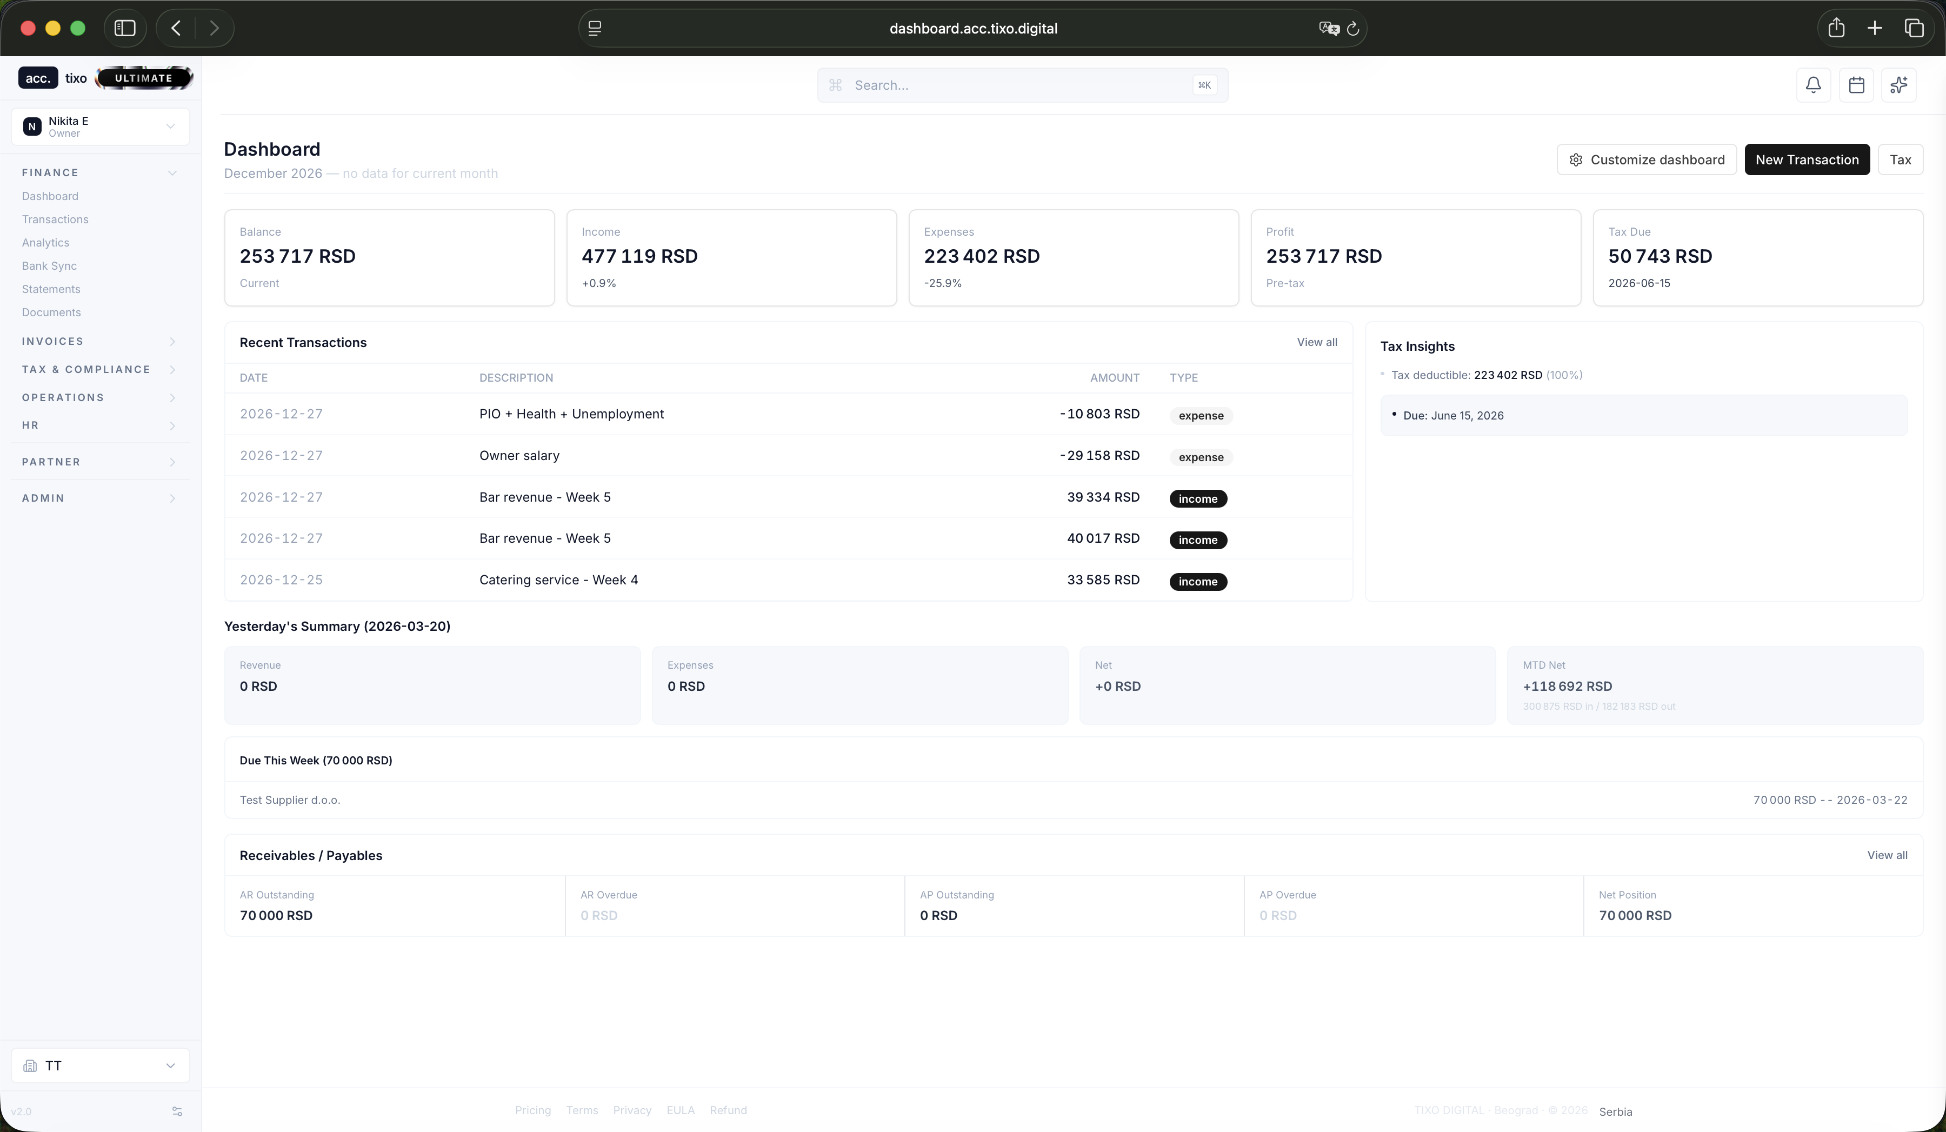Screen dimensions: 1946x1132
Task: Click sidebar settings sliders icon at bottom
Action: pyautogui.click(x=177, y=1111)
